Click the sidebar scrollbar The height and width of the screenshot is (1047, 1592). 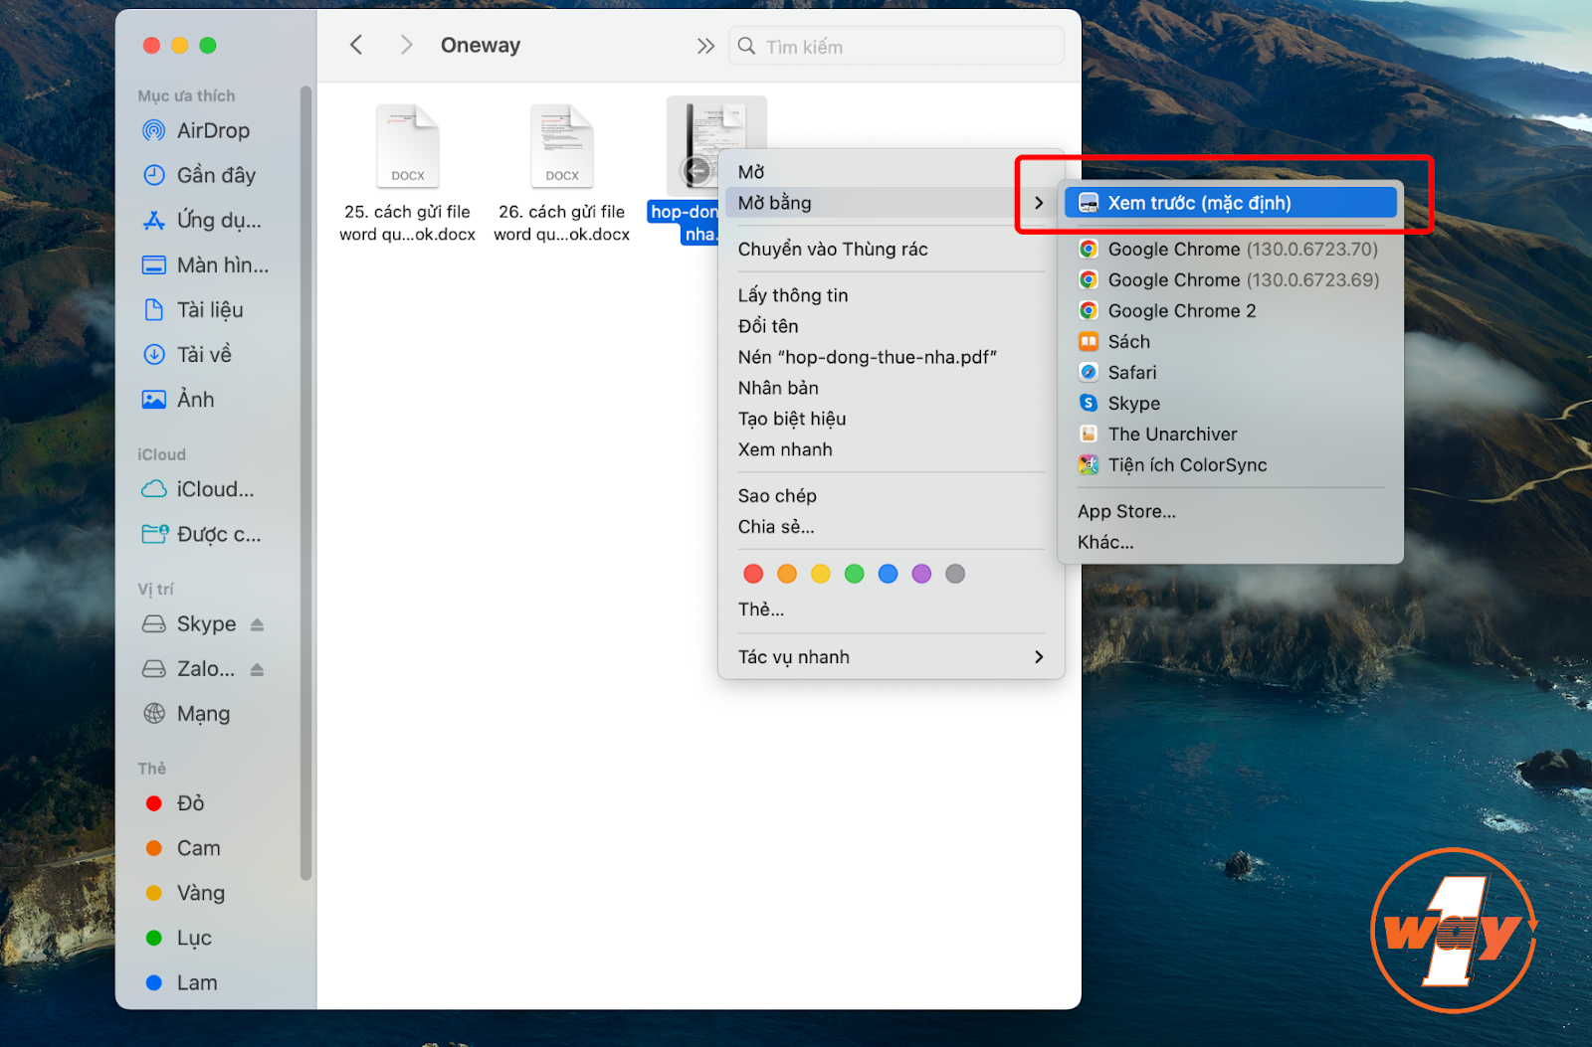305,482
